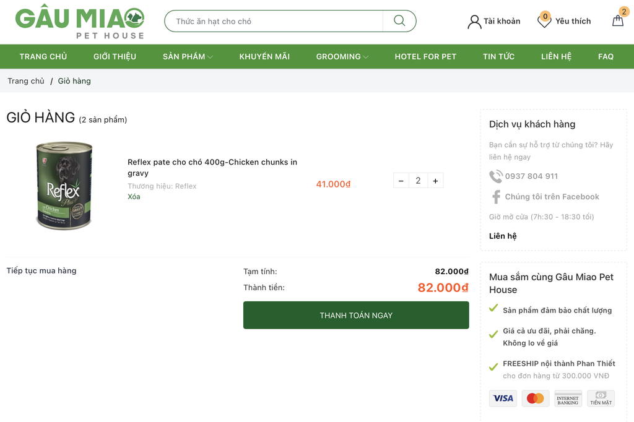Open the Tin tức menu item
This screenshot has width=634, height=422.
coord(498,56)
